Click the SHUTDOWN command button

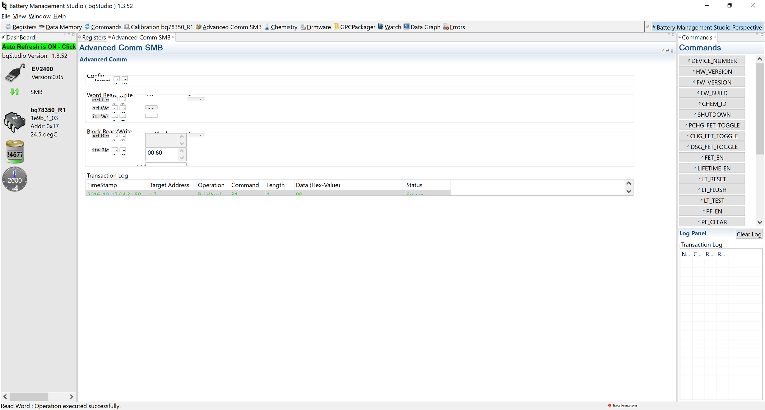pyautogui.click(x=712, y=115)
